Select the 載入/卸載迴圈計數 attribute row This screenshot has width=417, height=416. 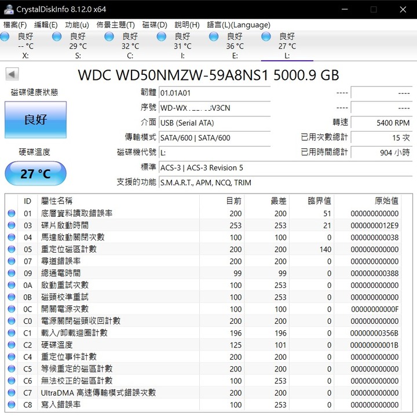click(204, 333)
